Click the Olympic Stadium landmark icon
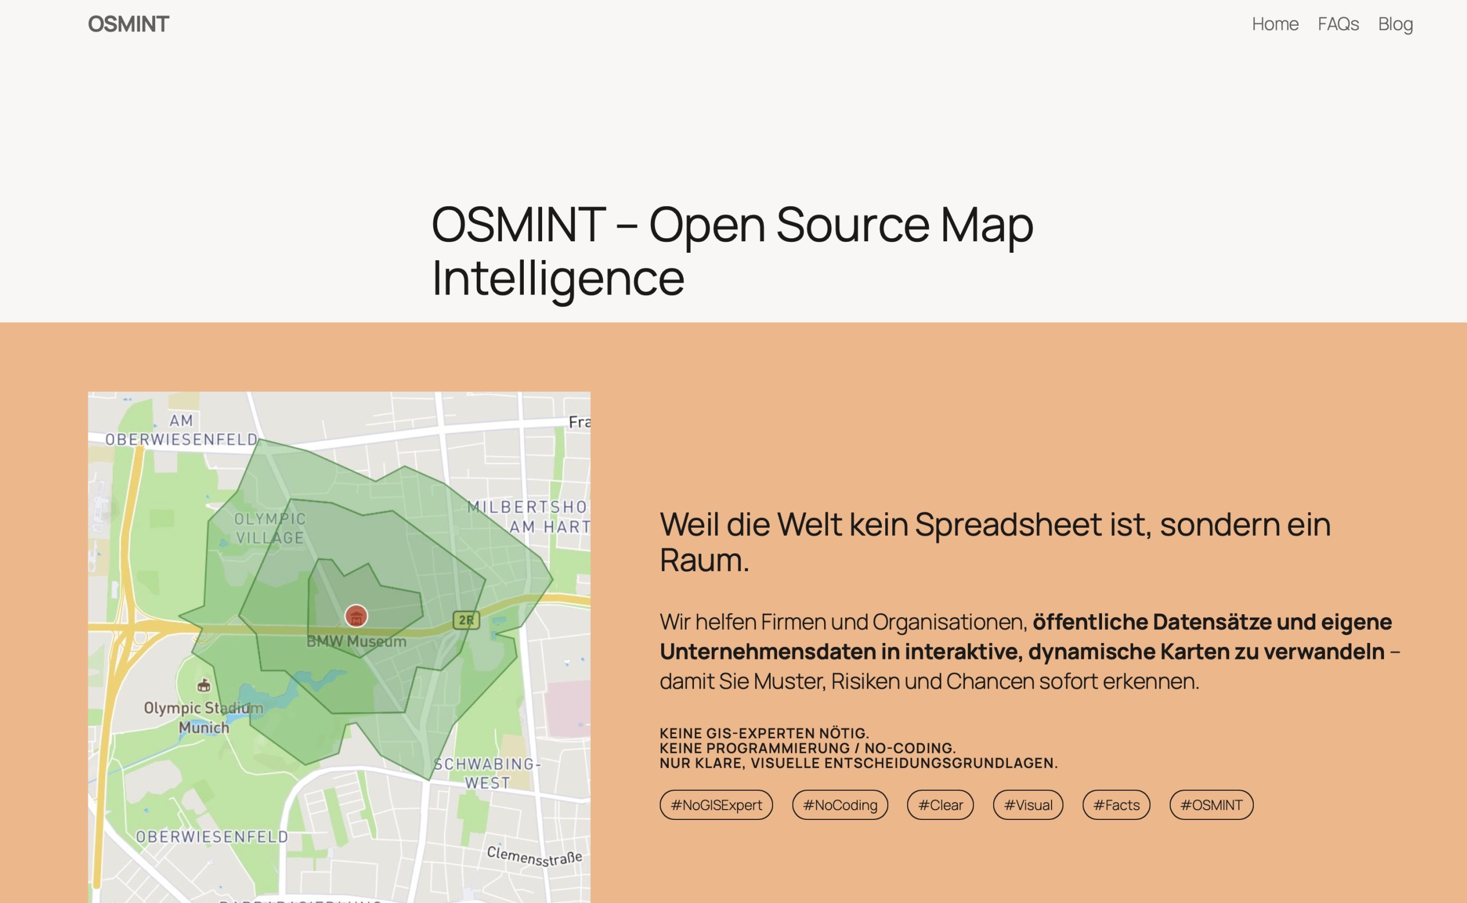 (203, 686)
